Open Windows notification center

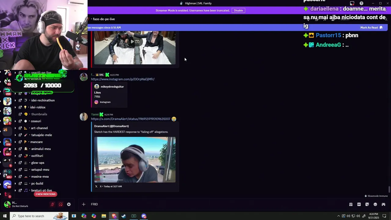384,216
